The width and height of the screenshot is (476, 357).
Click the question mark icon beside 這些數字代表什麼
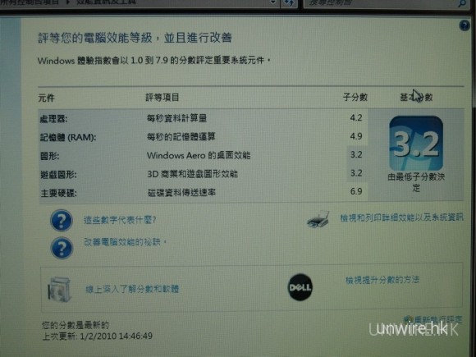coord(62,221)
